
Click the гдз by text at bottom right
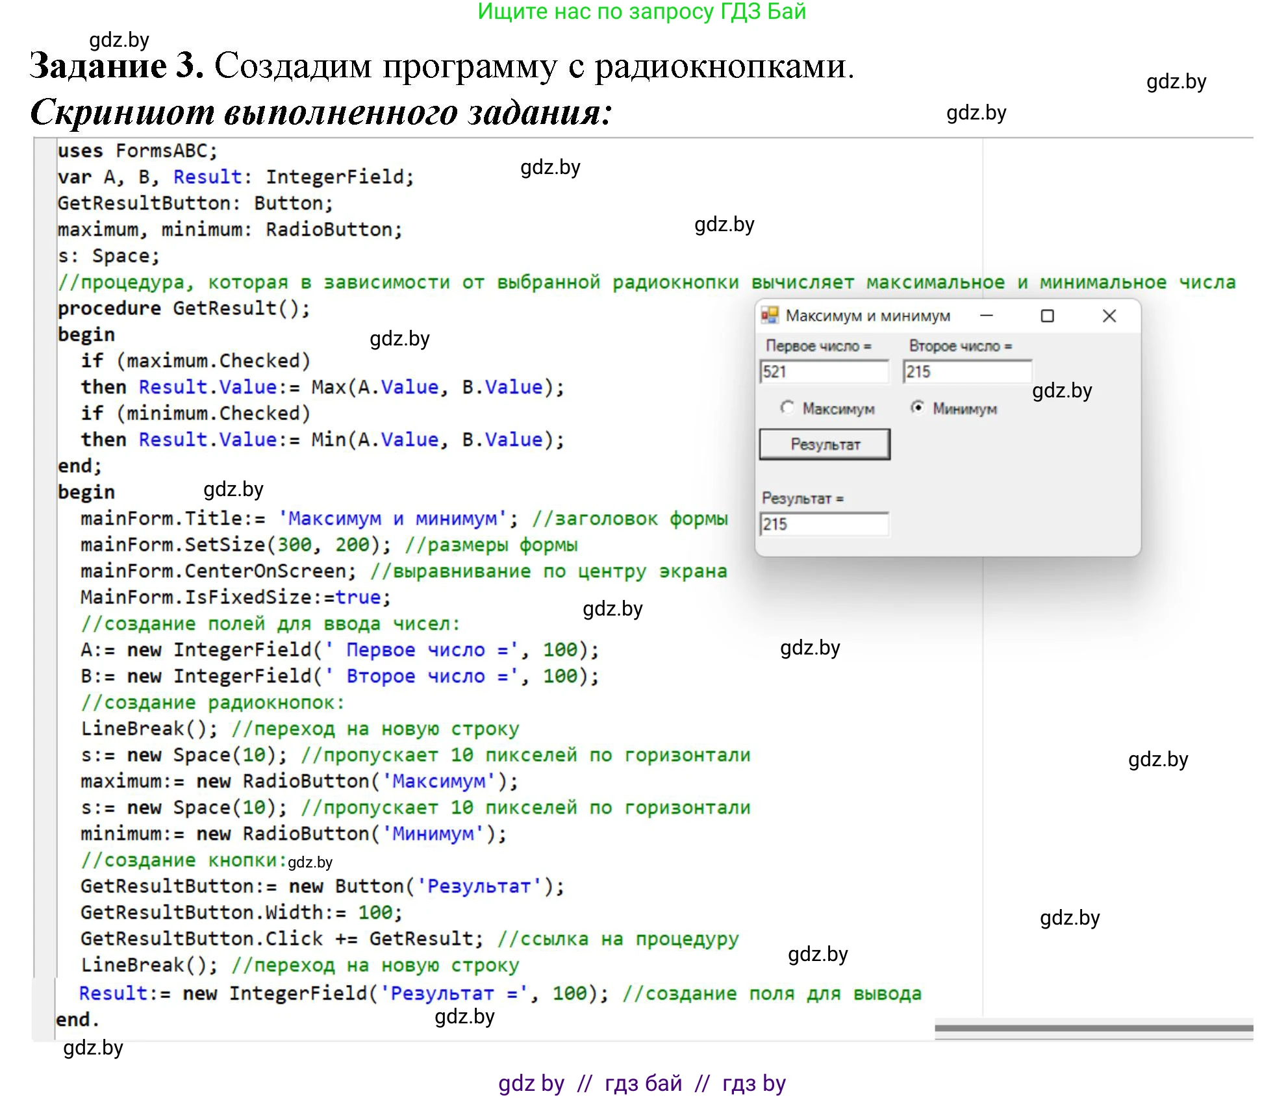[753, 1082]
